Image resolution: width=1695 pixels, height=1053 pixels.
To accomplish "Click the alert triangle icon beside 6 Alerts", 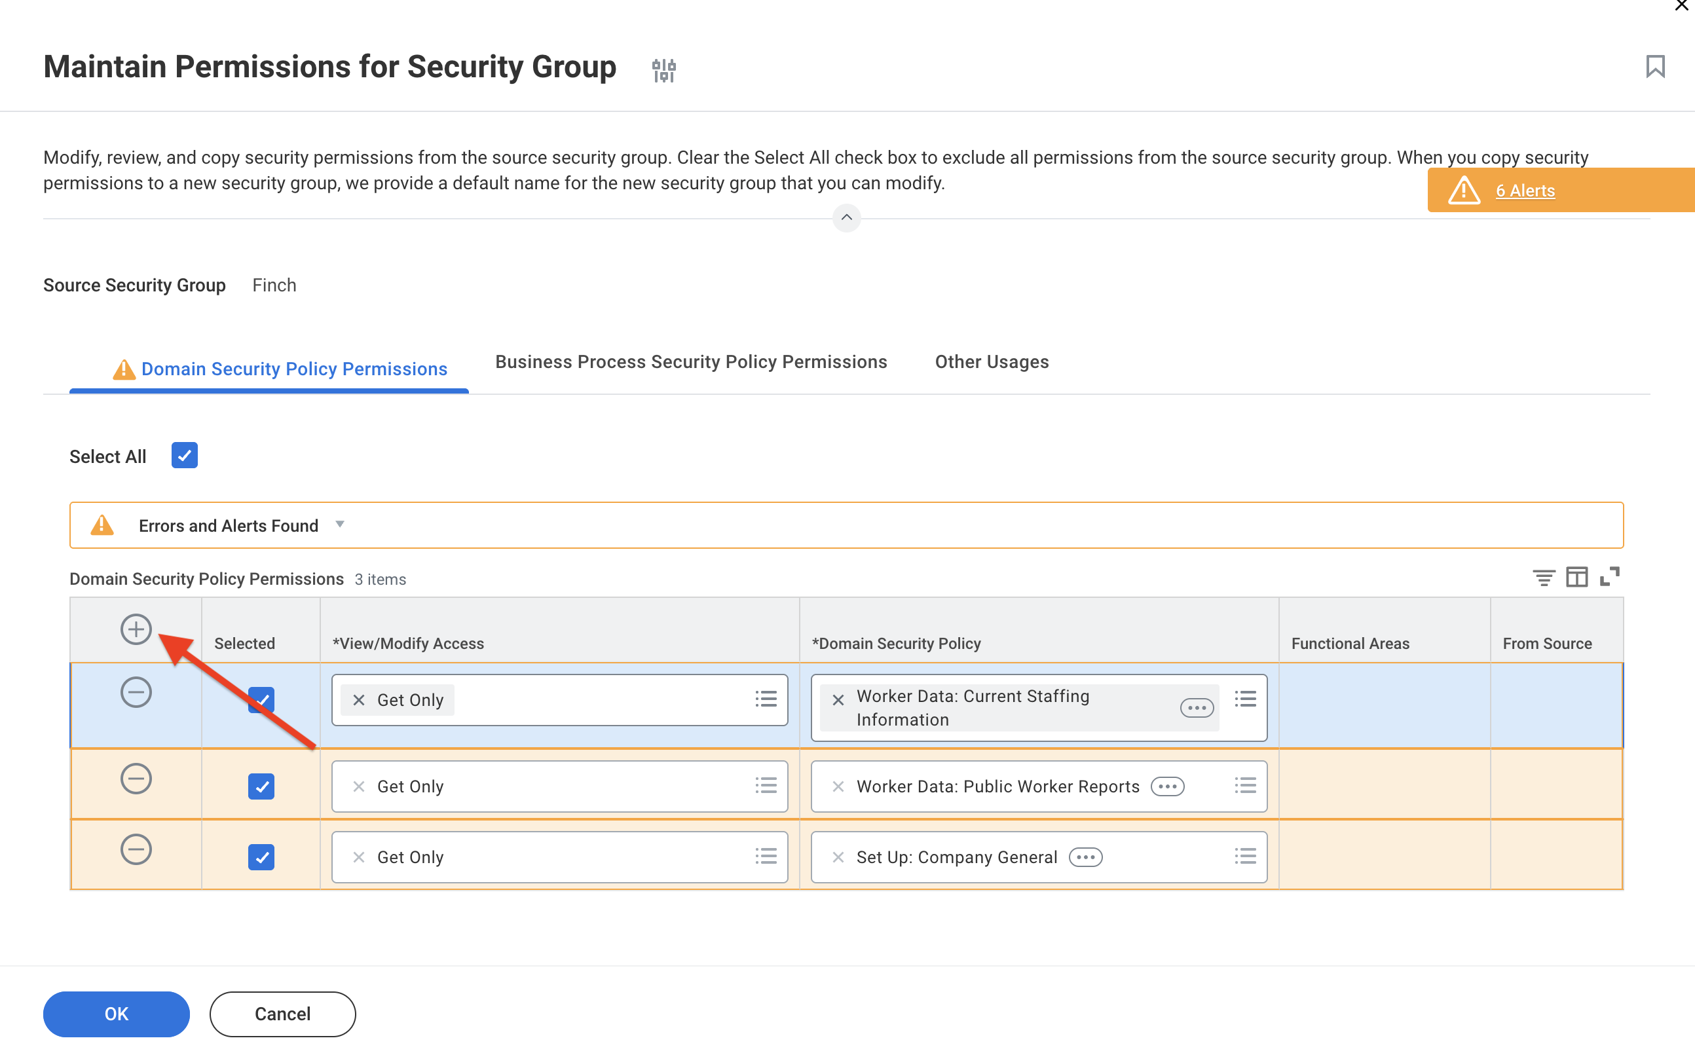I will (1464, 190).
